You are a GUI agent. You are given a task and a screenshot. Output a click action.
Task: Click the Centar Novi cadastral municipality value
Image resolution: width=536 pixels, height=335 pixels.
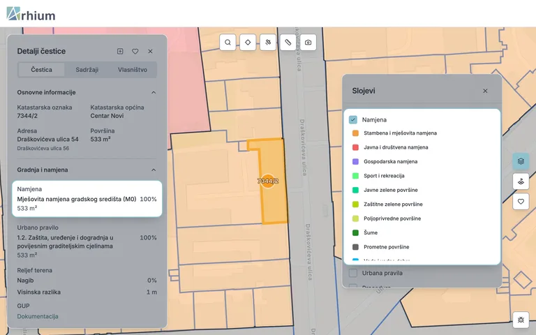(107, 116)
